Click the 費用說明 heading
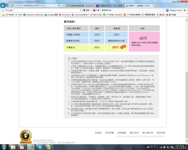This screenshot has width=188, height=150. [70, 22]
